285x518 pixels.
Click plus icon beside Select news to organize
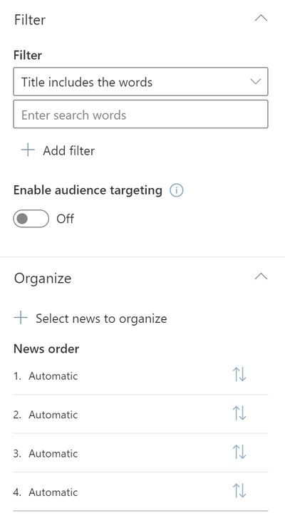21,318
